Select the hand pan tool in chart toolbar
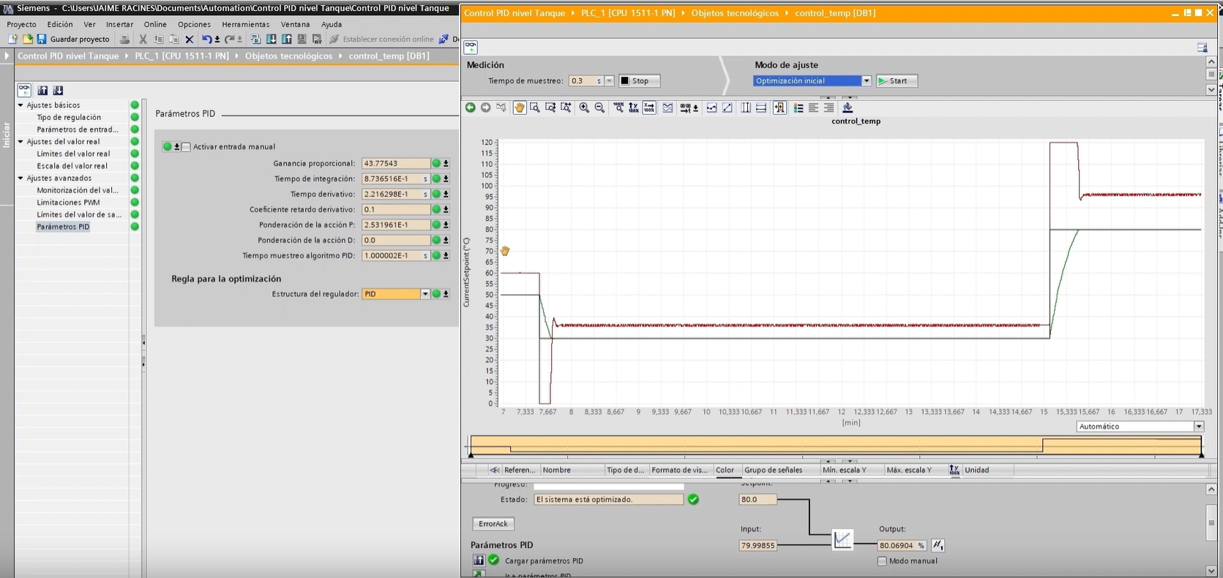 click(x=520, y=108)
